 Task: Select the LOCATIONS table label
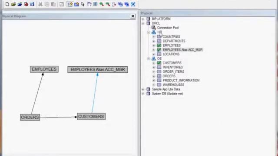tap(171, 54)
